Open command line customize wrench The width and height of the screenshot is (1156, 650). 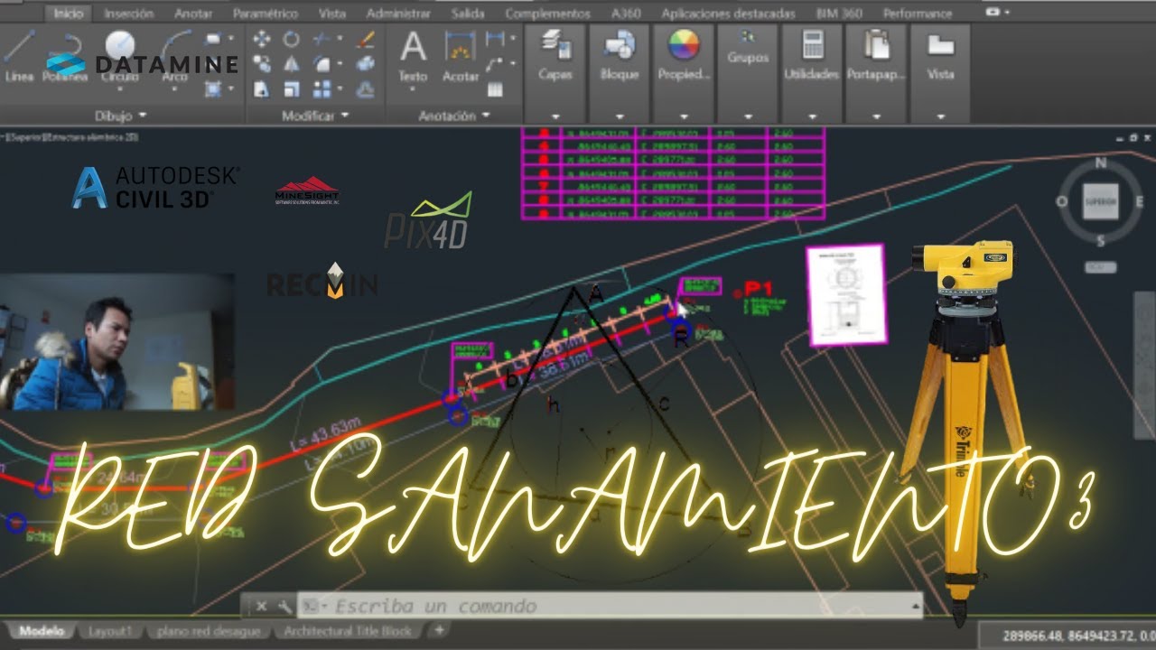pyautogui.click(x=285, y=607)
